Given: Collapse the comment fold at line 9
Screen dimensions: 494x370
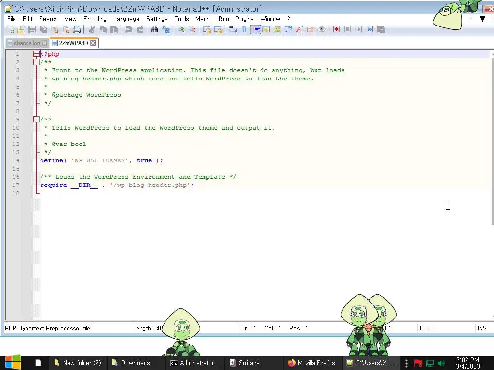Looking at the screenshot, I should (x=36, y=119).
